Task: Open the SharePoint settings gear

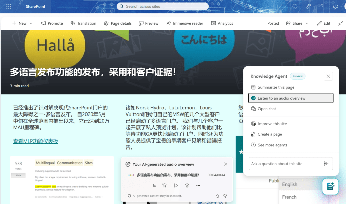Action: coord(335,6)
